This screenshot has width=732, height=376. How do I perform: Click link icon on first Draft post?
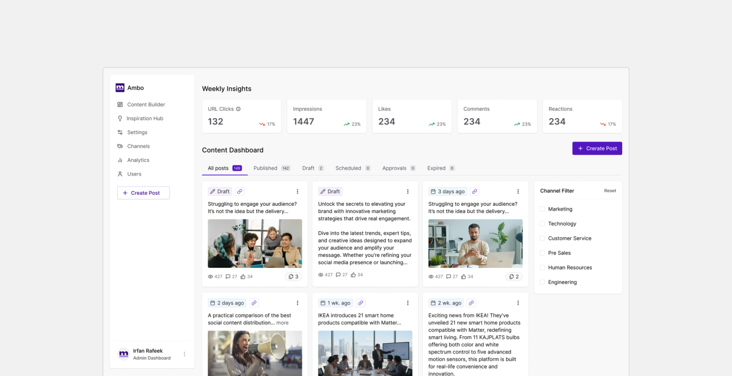coord(239,192)
